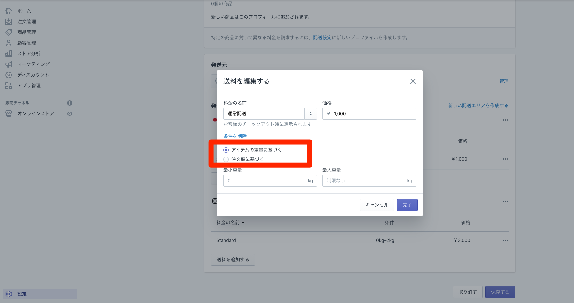Close the edit shipping rate dialog
The image size is (574, 303).
pyautogui.click(x=413, y=81)
